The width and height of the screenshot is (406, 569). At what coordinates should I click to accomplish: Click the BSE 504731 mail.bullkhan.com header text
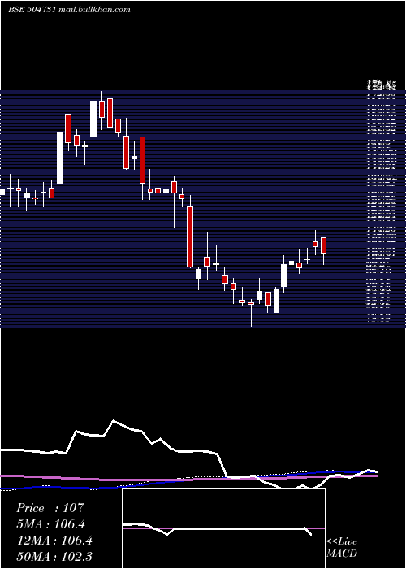(69, 10)
